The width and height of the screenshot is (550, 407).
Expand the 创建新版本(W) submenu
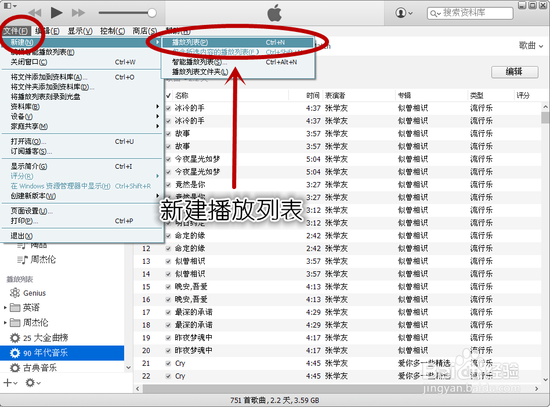point(82,196)
